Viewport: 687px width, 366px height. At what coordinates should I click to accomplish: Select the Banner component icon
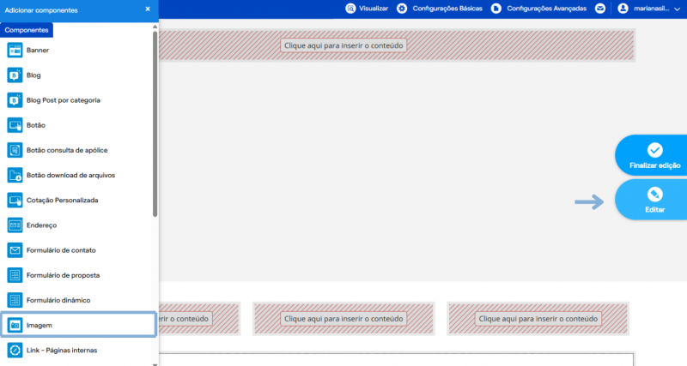click(15, 51)
